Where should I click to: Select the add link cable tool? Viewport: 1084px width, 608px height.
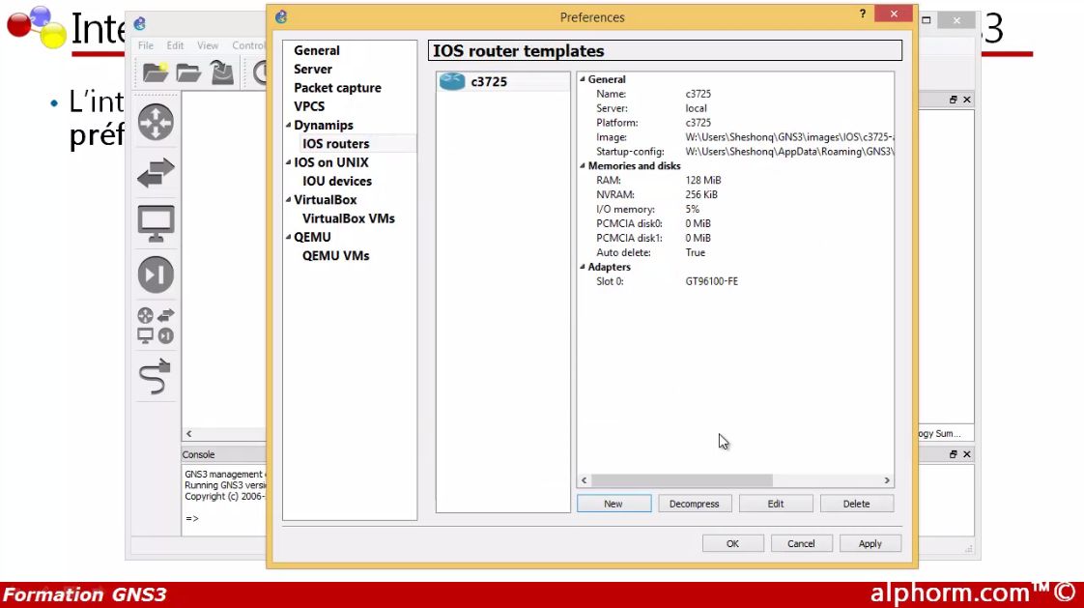click(156, 377)
